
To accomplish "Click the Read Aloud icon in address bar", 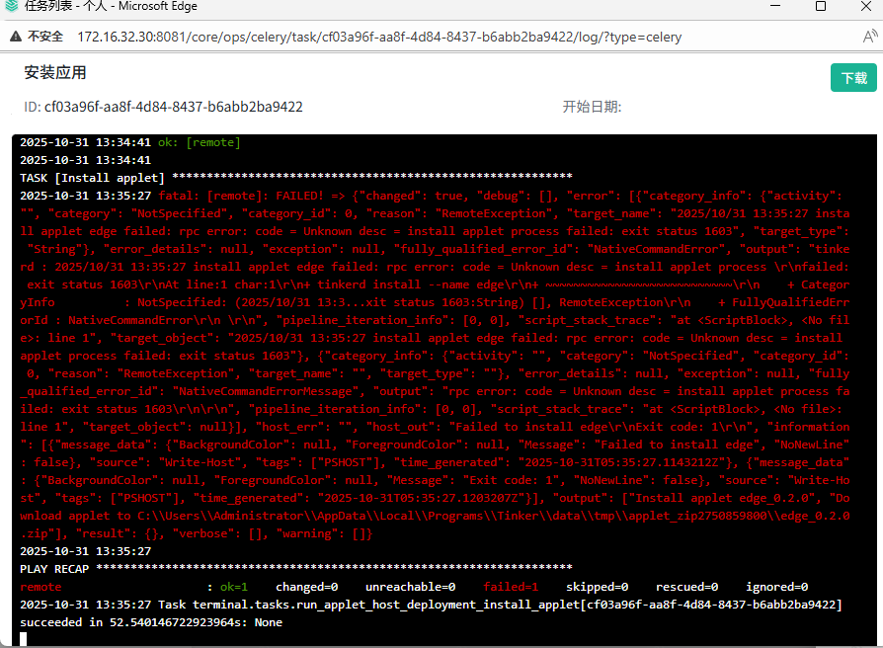I will 870,37.
